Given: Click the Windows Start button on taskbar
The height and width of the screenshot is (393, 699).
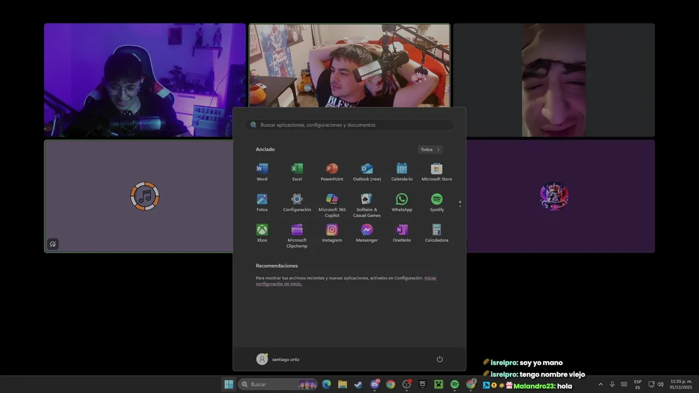Looking at the screenshot, I should [x=229, y=384].
